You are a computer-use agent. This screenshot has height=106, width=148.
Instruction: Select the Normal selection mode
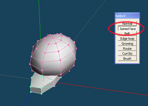[127, 24]
